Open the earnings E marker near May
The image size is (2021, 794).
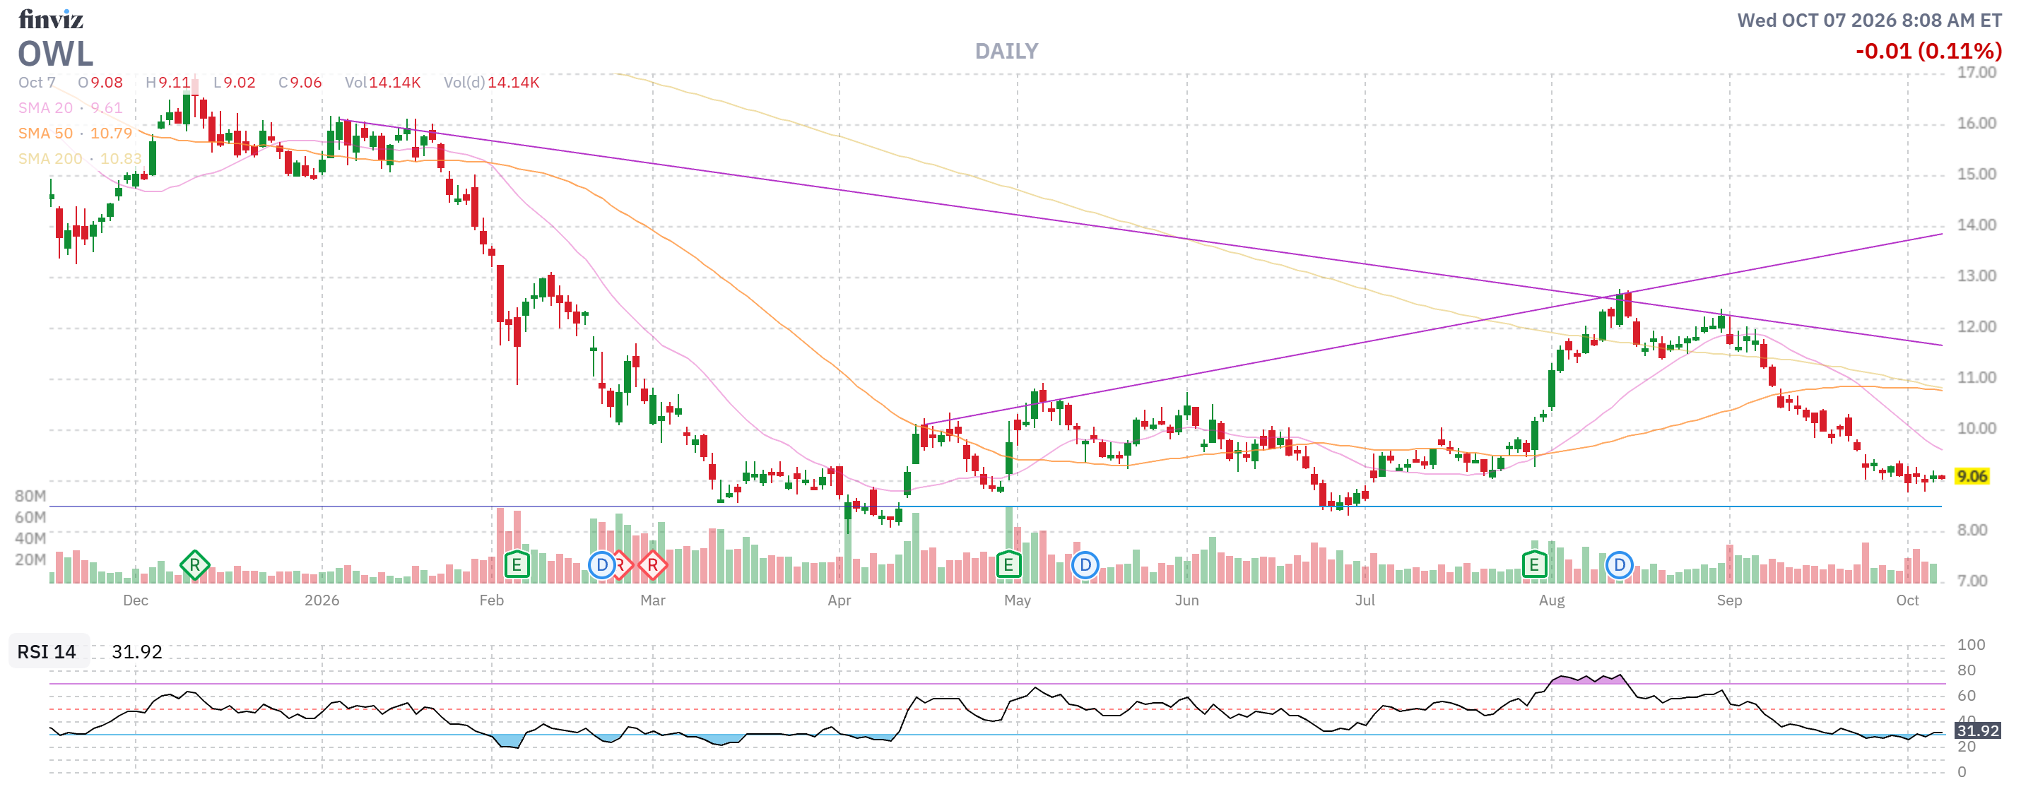point(1008,565)
